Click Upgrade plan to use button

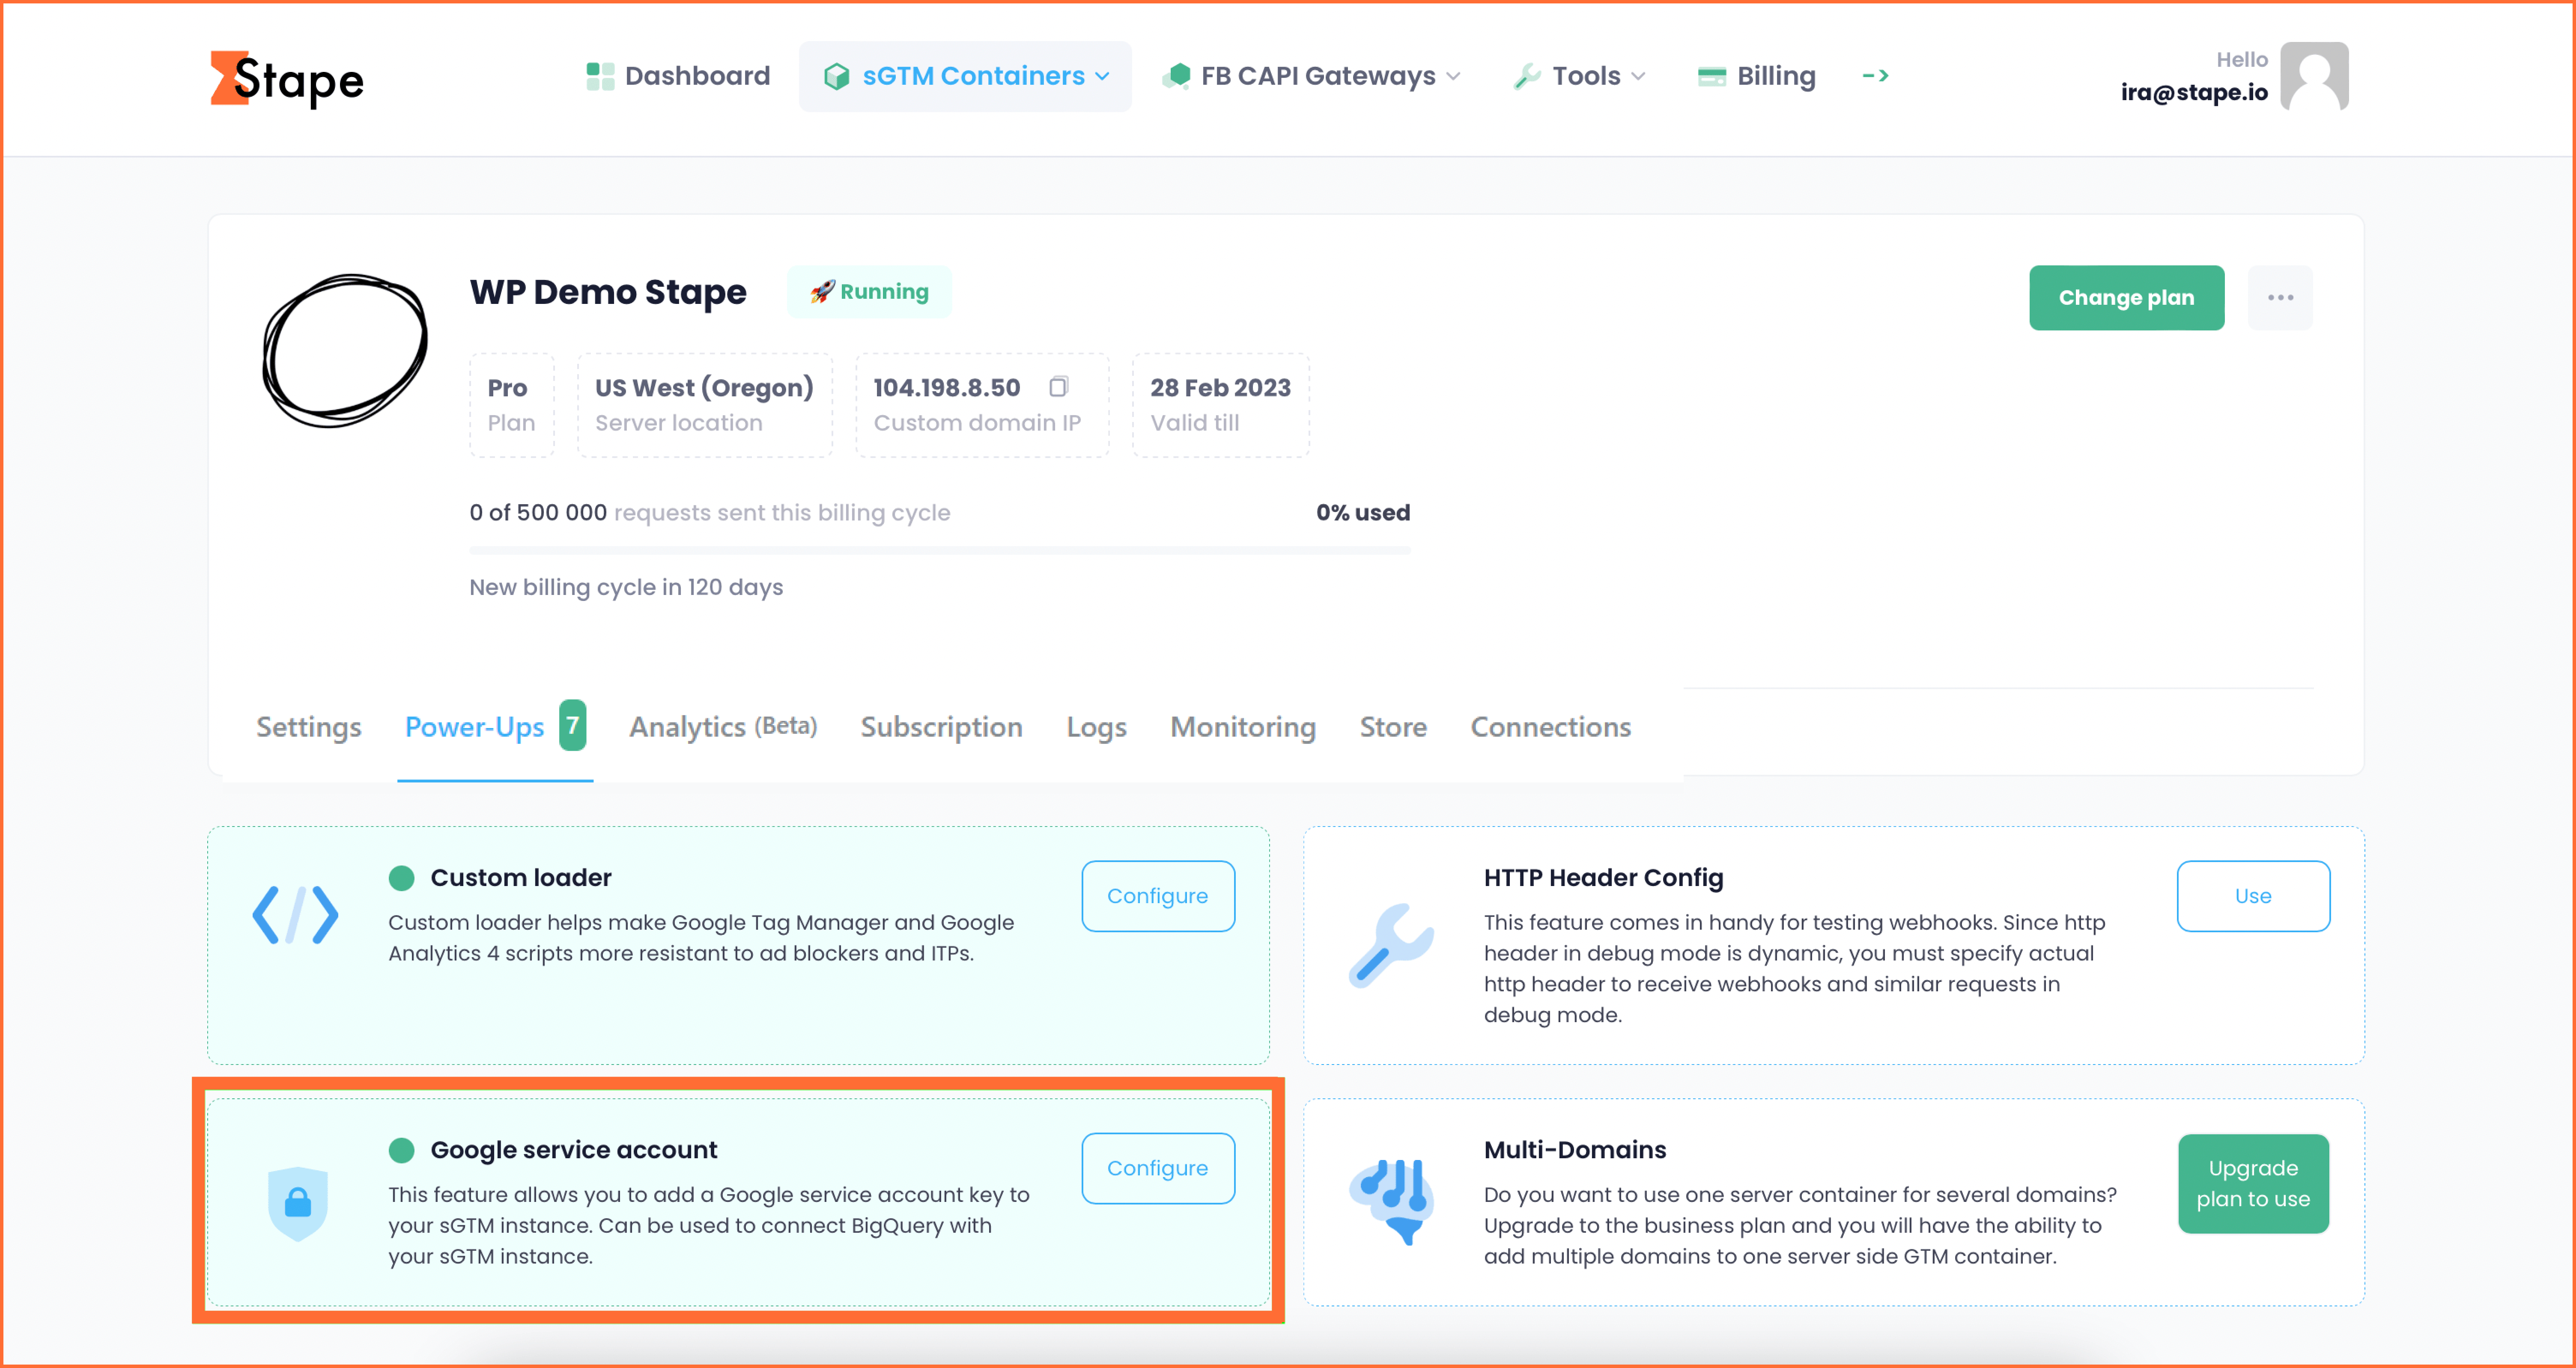click(x=2253, y=1183)
